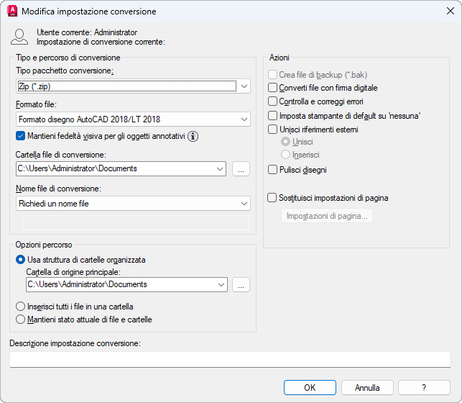Click the Descrizione impostazione conversione text field
The height and width of the screenshot is (403, 462).
[x=230, y=359]
